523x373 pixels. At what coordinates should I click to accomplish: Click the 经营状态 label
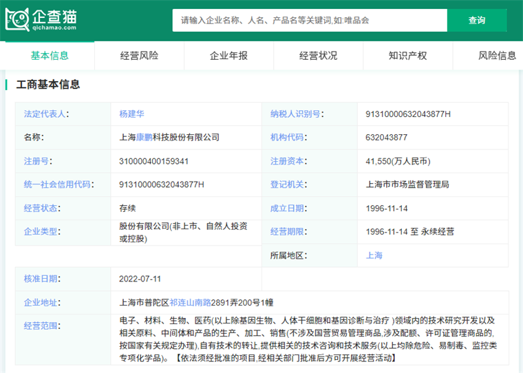click(x=42, y=209)
